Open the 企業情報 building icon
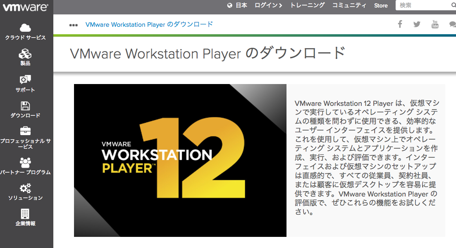This screenshot has height=248, width=456. tap(25, 214)
